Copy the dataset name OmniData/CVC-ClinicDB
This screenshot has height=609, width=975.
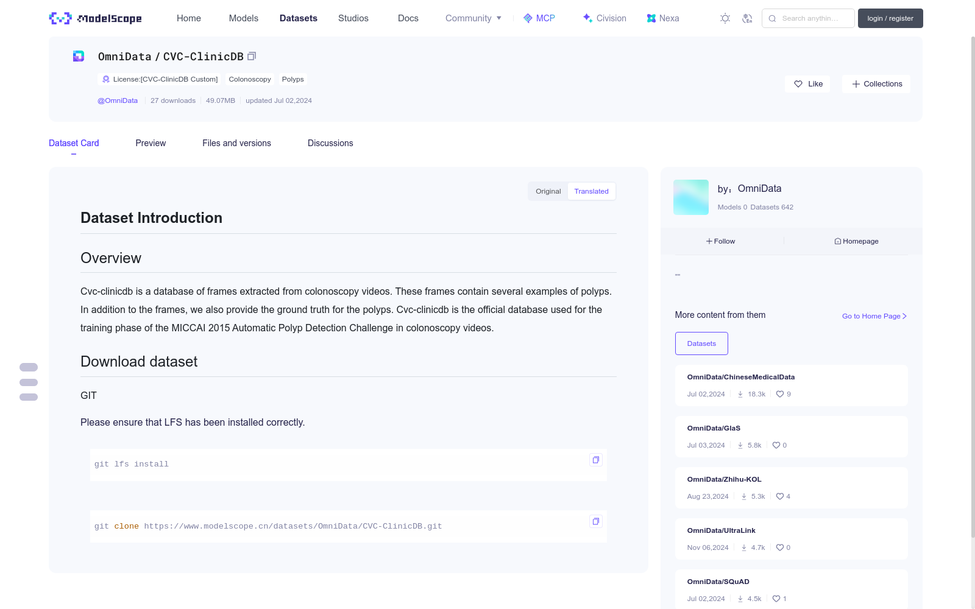[x=252, y=56]
